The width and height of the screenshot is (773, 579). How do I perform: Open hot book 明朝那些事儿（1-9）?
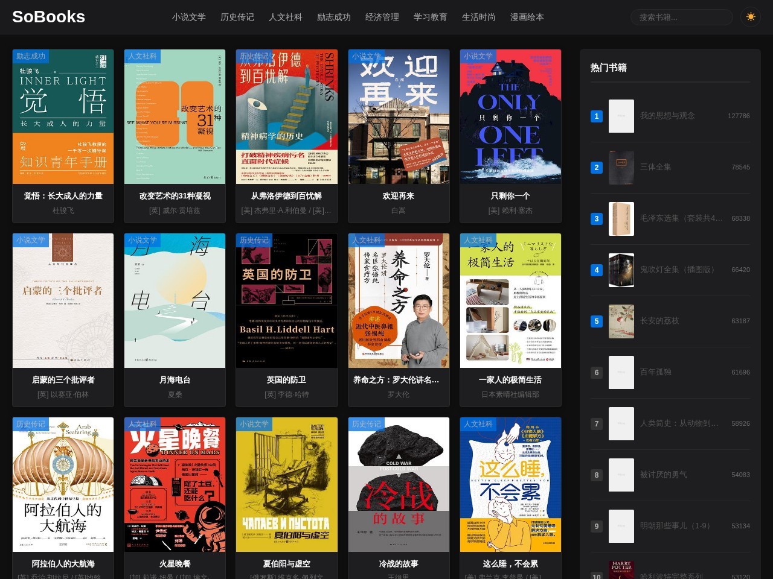tap(675, 526)
